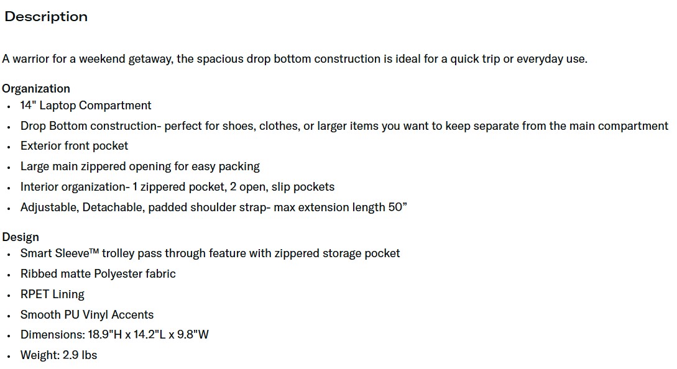Click the Description heading

46,17
